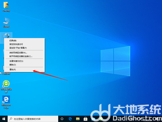Select the 360安全浏览器 desktop shortcut

click(x=6, y=86)
